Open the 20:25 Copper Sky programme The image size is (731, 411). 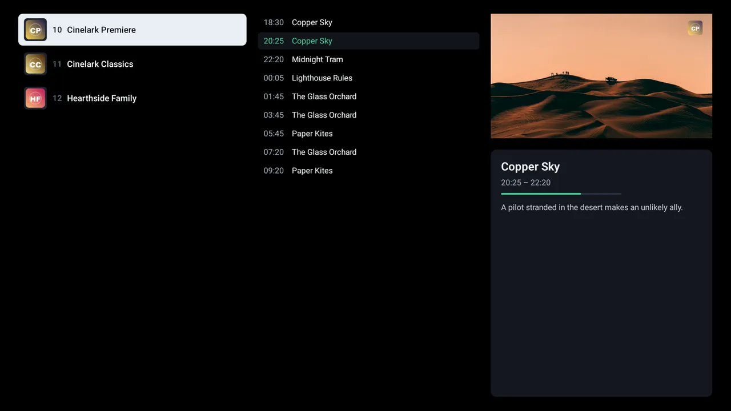(368, 41)
